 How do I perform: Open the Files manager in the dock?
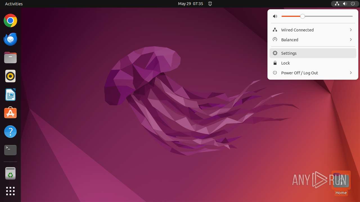tap(10, 58)
